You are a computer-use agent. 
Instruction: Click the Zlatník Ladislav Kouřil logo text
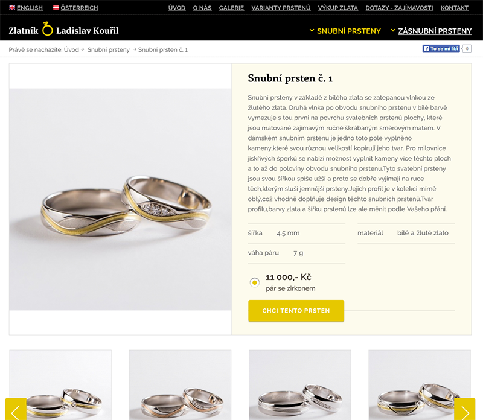[x=63, y=30]
